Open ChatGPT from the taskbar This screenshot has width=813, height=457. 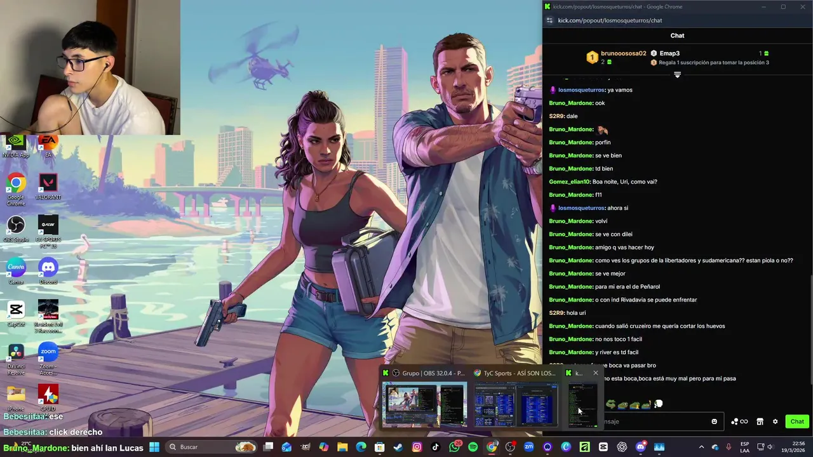point(622,447)
